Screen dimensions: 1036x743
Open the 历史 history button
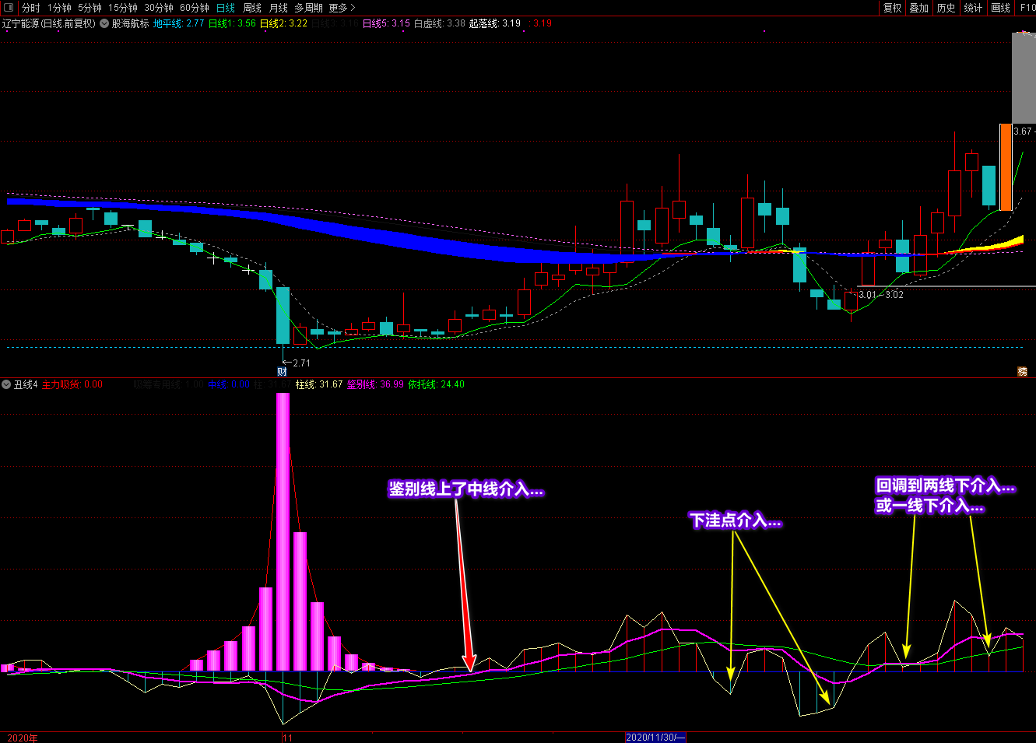click(946, 8)
